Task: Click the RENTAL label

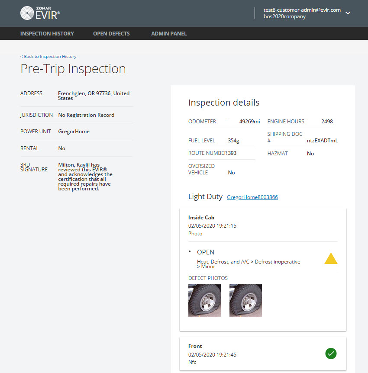Action: (x=29, y=148)
